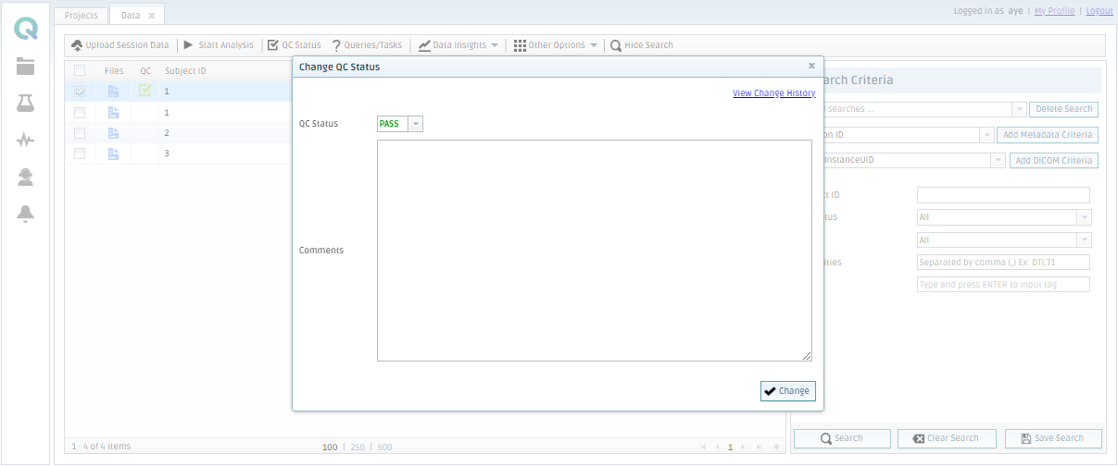This screenshot has width=1118, height=466.
Task: Expand the Data Insights menu
Action: click(459, 45)
